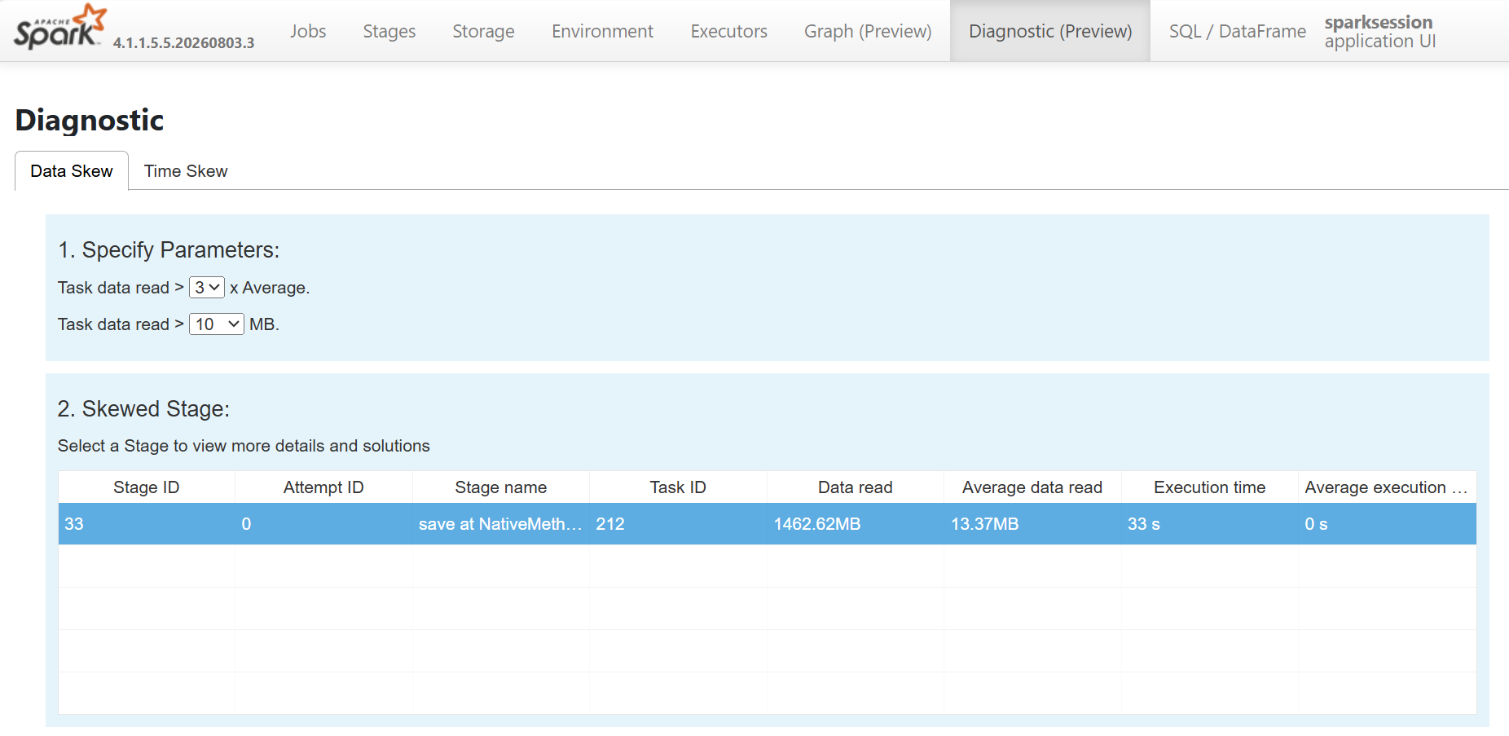This screenshot has width=1509, height=736.
Task: Select the stage 33 cell
Action: pyautogui.click(x=147, y=524)
